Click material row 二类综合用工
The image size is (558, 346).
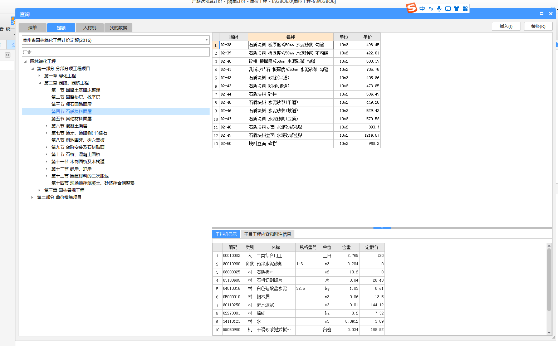tap(299, 255)
